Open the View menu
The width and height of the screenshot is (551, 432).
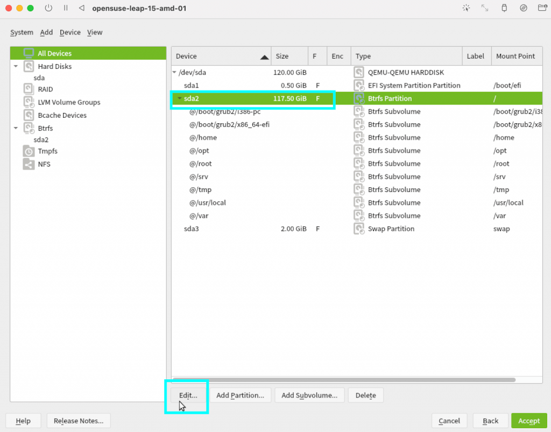[95, 32]
